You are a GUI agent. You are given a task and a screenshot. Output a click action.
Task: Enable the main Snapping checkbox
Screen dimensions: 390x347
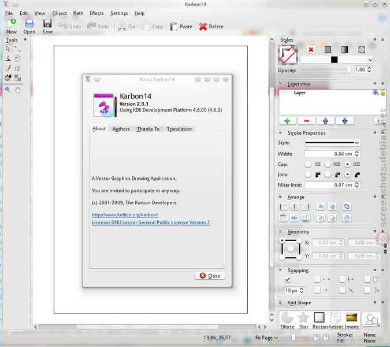(288, 279)
